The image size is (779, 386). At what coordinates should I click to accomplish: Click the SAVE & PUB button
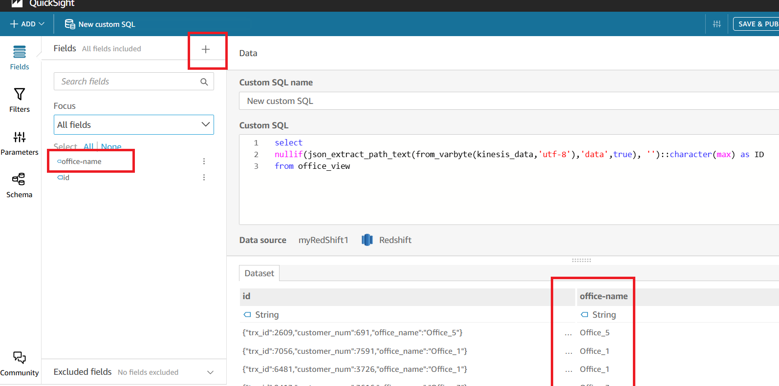click(756, 24)
